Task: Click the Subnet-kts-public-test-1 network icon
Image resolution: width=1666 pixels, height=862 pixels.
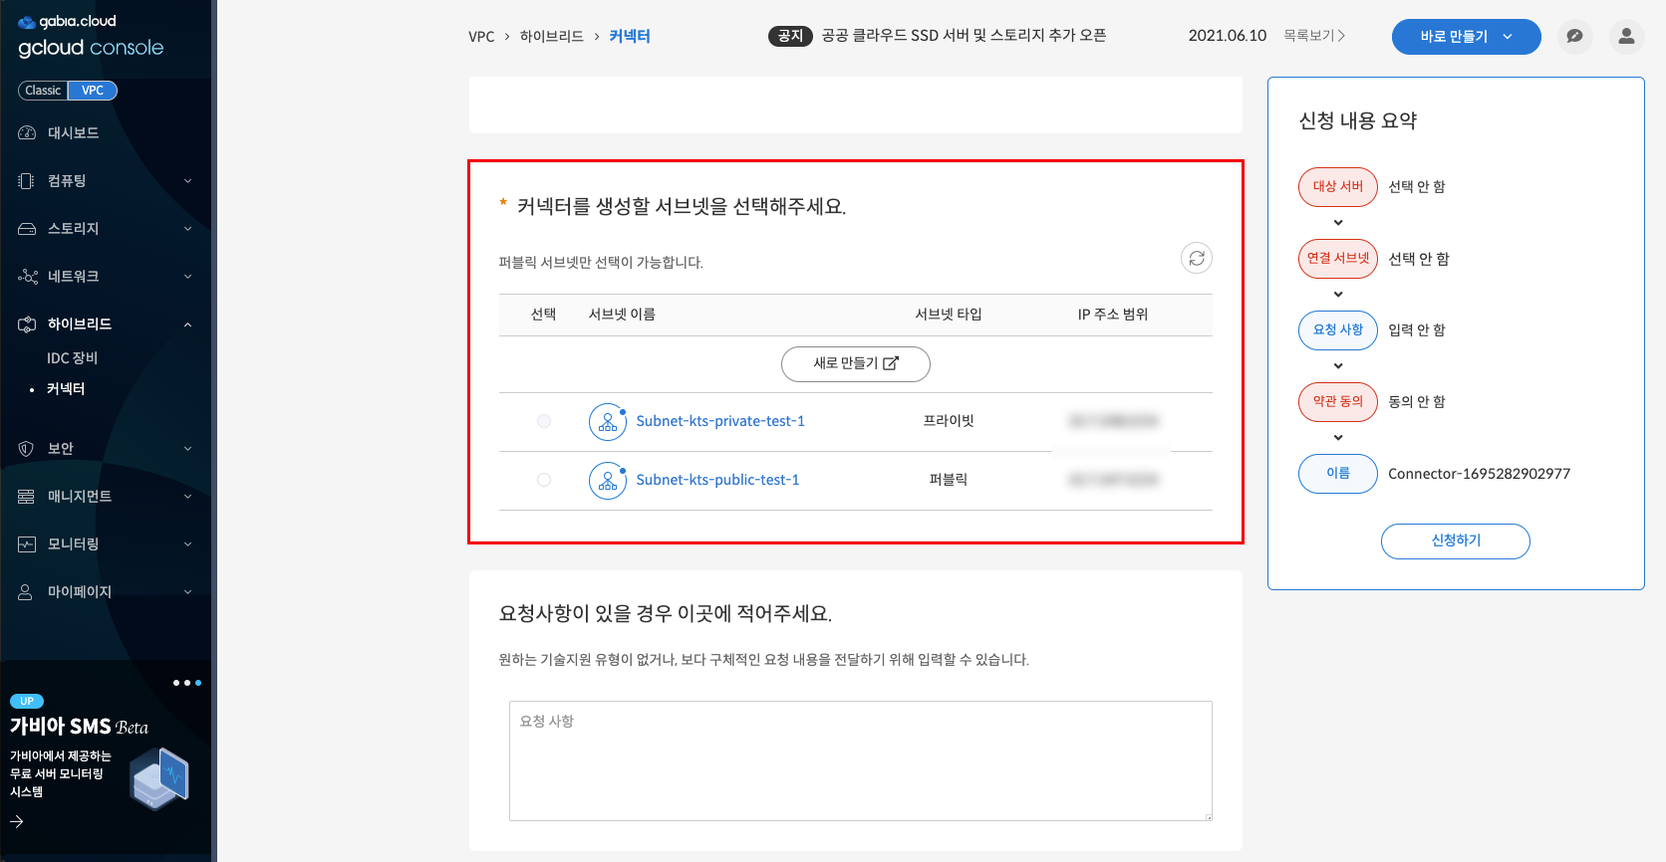Action: pyautogui.click(x=607, y=481)
